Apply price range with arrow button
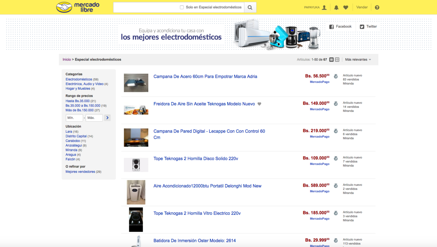The image size is (437, 247). [x=107, y=118]
